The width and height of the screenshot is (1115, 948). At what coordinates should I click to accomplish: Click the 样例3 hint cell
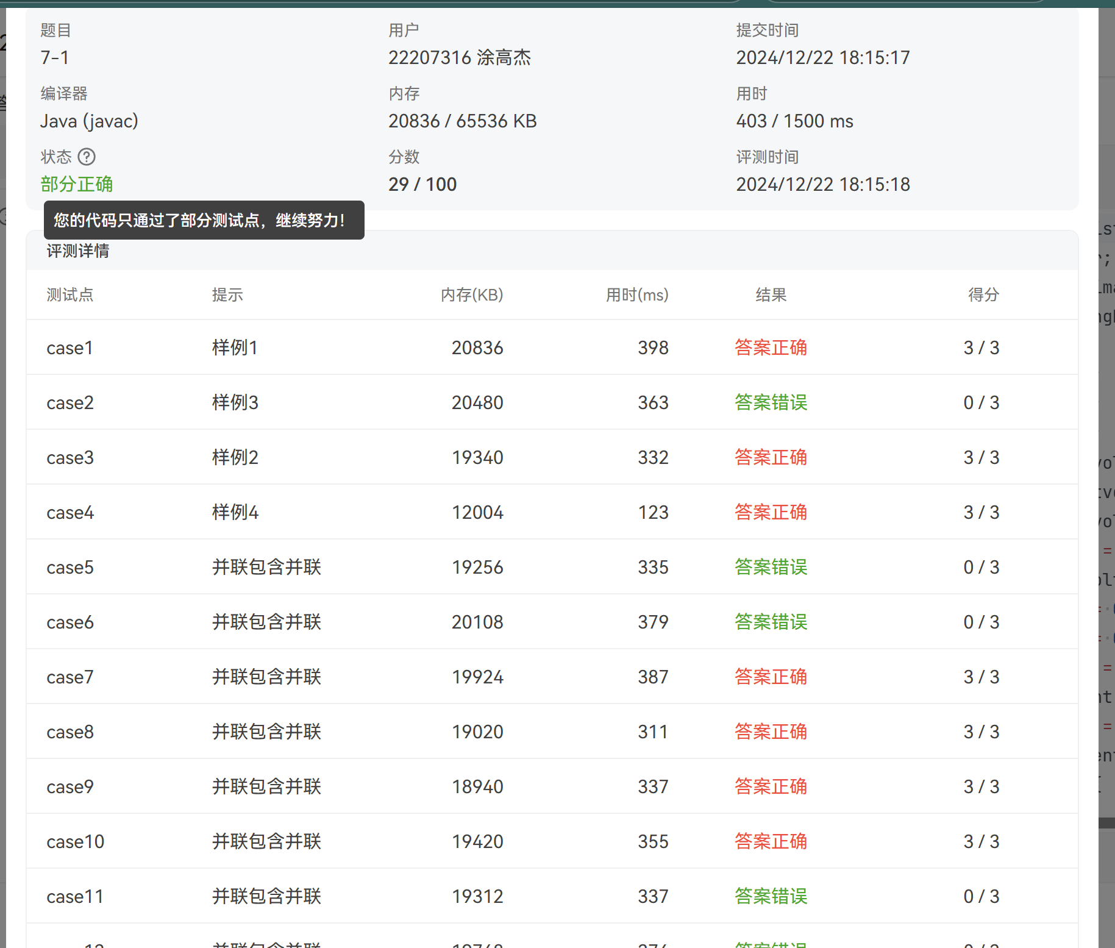point(235,402)
